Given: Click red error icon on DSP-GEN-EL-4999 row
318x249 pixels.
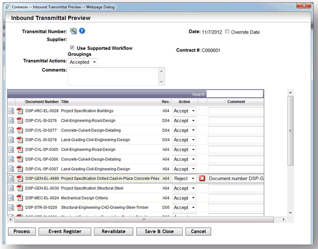Looking at the screenshot, I should click(x=202, y=178).
